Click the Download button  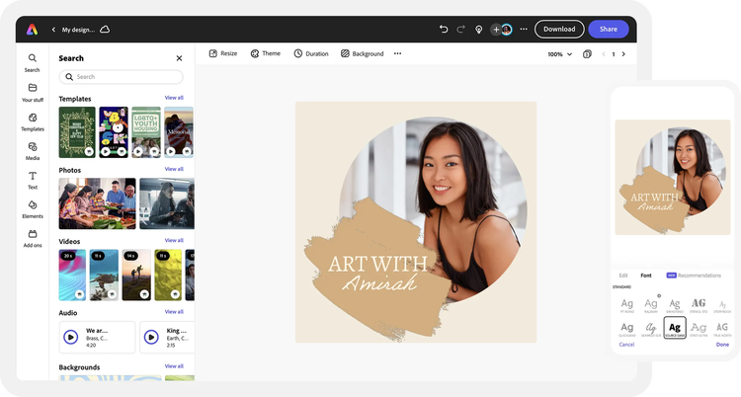point(559,30)
